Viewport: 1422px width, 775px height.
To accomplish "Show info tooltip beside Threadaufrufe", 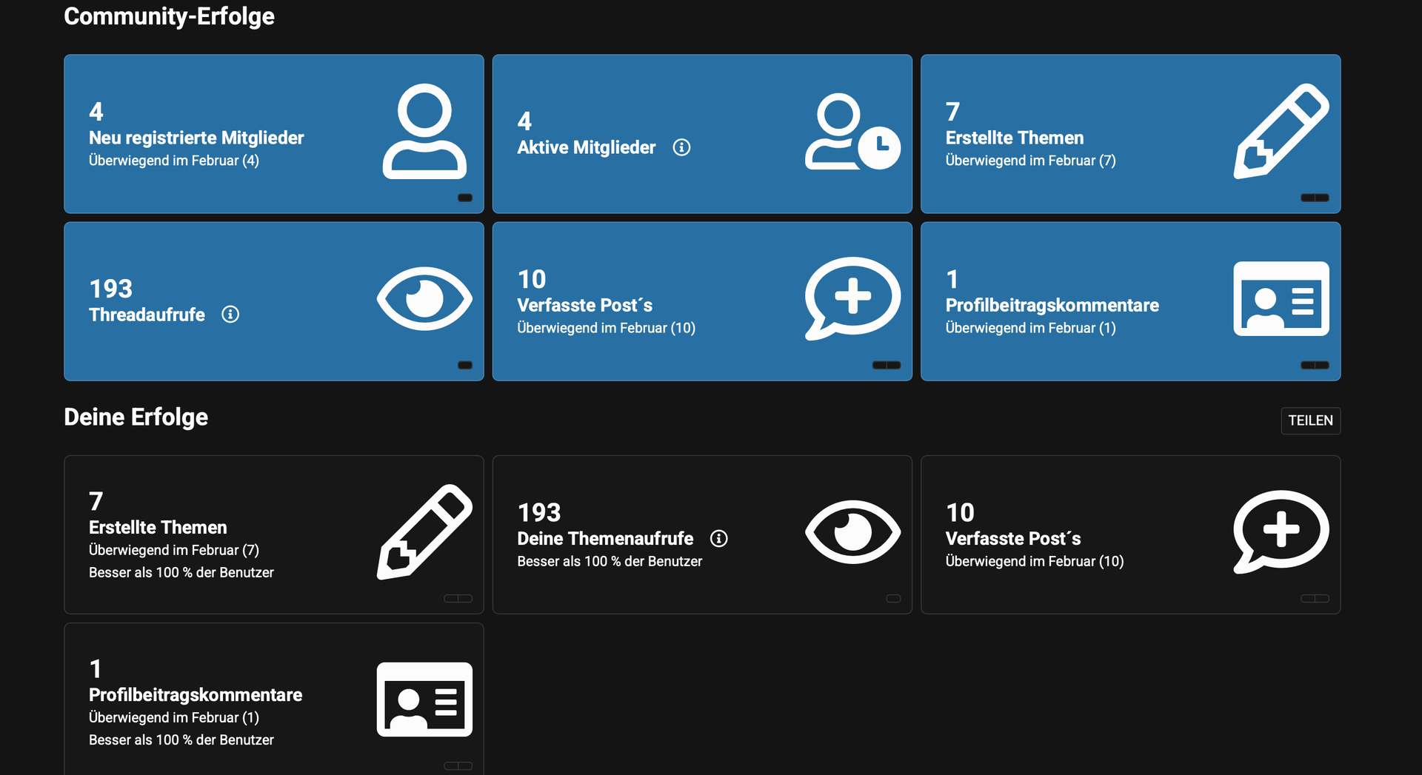I will coord(230,315).
